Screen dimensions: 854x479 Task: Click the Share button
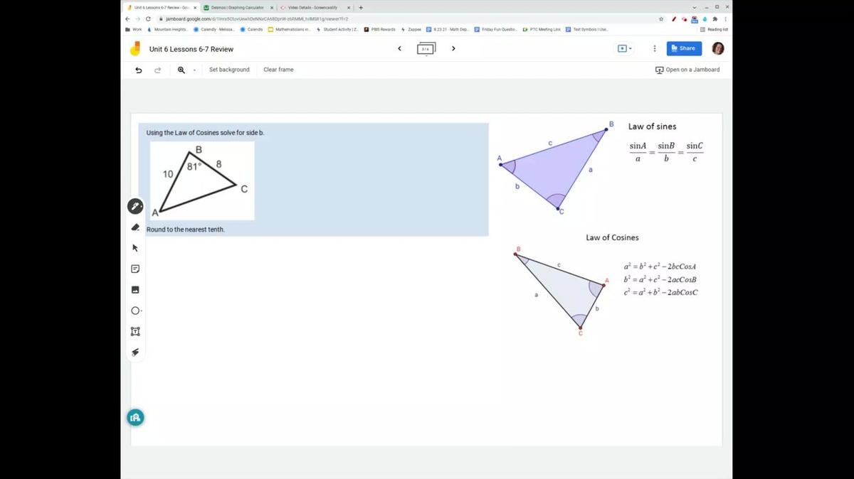(683, 48)
